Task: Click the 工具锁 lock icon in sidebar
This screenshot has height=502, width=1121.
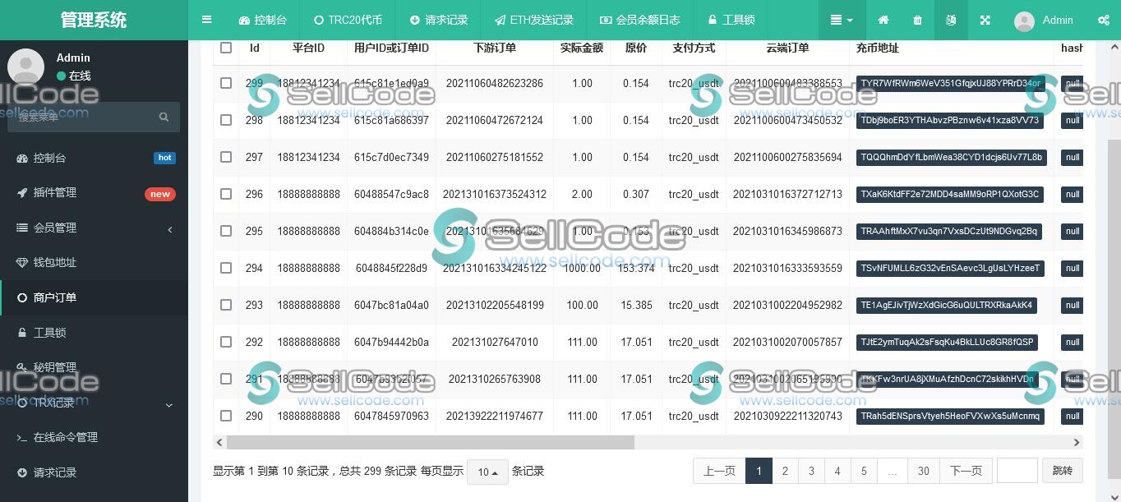Action: [x=22, y=333]
